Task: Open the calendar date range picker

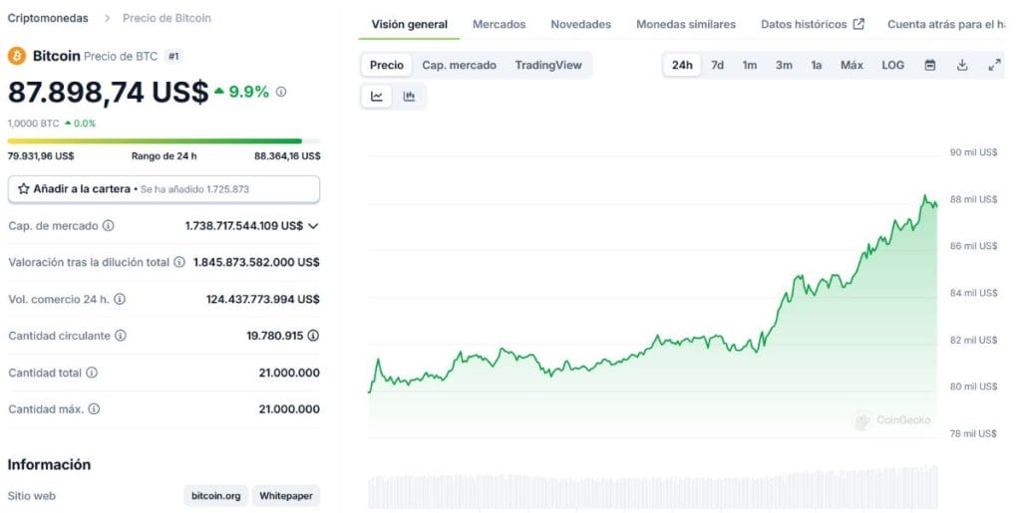Action: [x=930, y=65]
